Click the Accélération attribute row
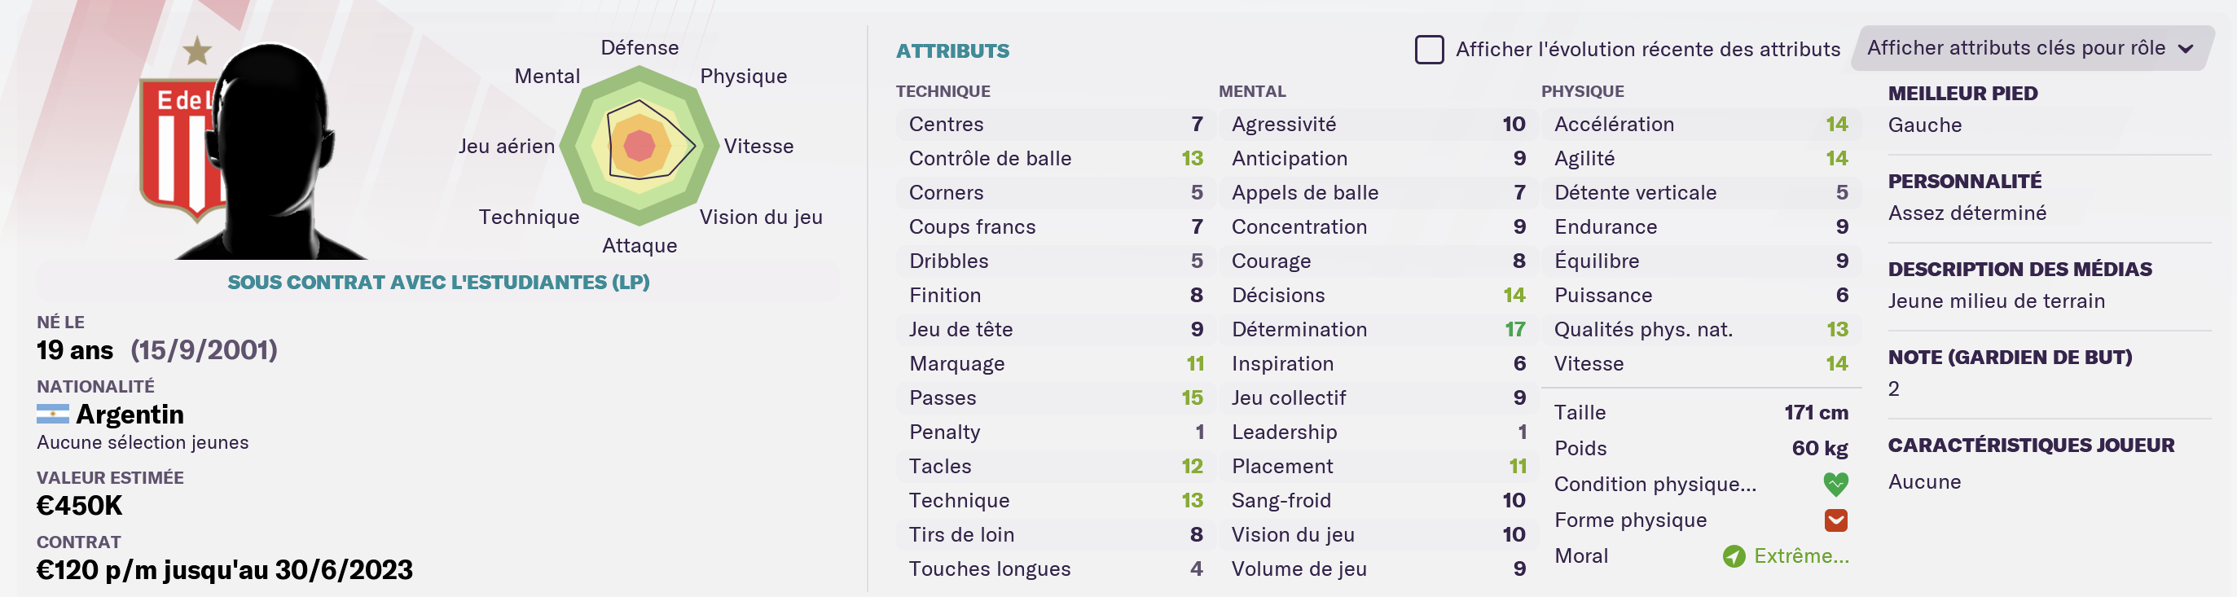This screenshot has height=597, width=2237. pyautogui.click(x=1699, y=124)
